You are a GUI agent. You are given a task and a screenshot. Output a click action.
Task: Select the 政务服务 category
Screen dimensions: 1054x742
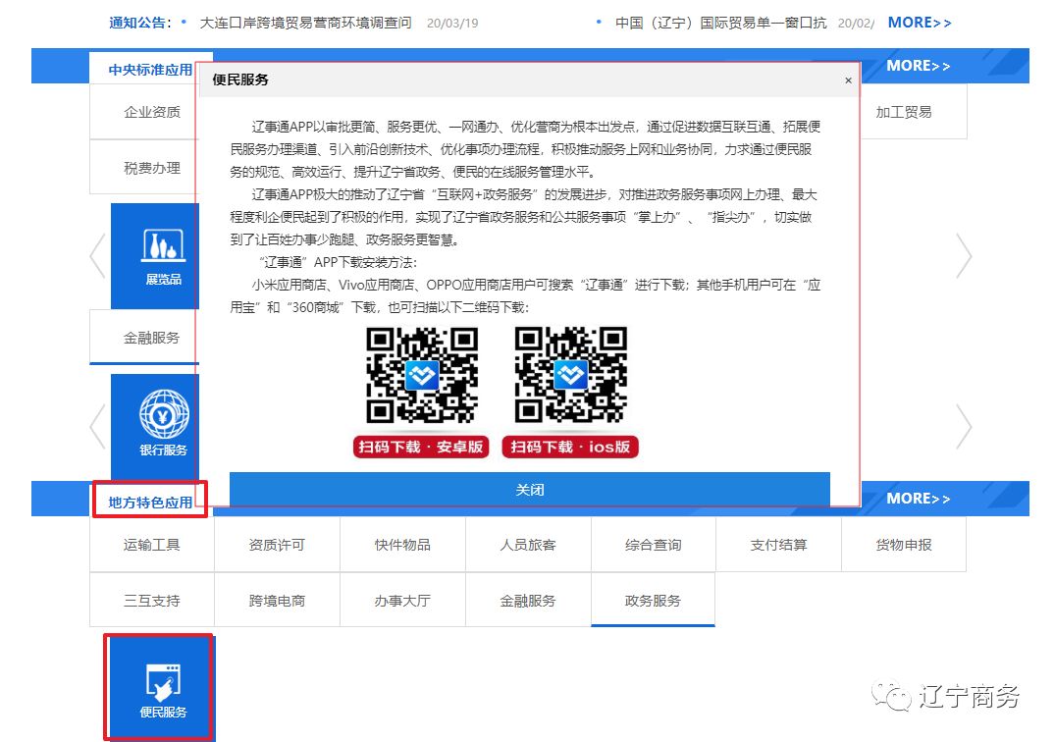point(654,601)
